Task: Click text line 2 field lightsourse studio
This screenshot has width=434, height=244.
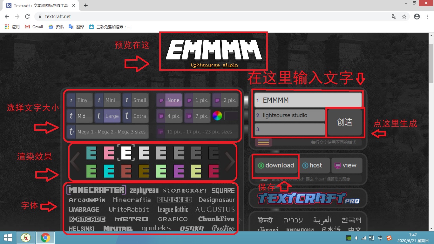Action: click(290, 115)
